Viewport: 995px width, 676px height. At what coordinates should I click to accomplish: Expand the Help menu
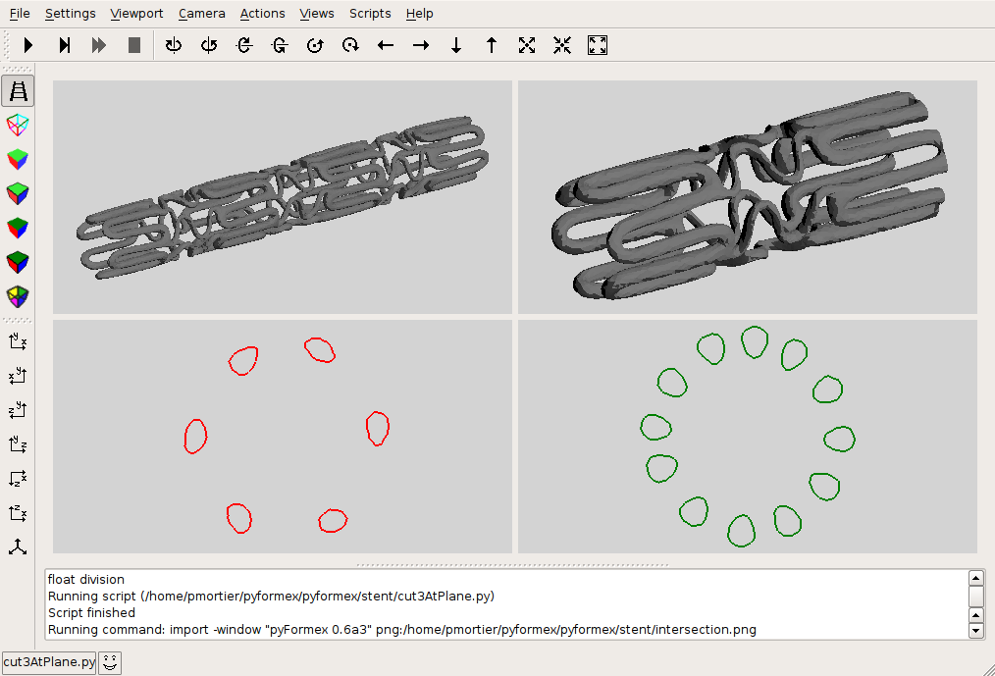click(x=419, y=14)
